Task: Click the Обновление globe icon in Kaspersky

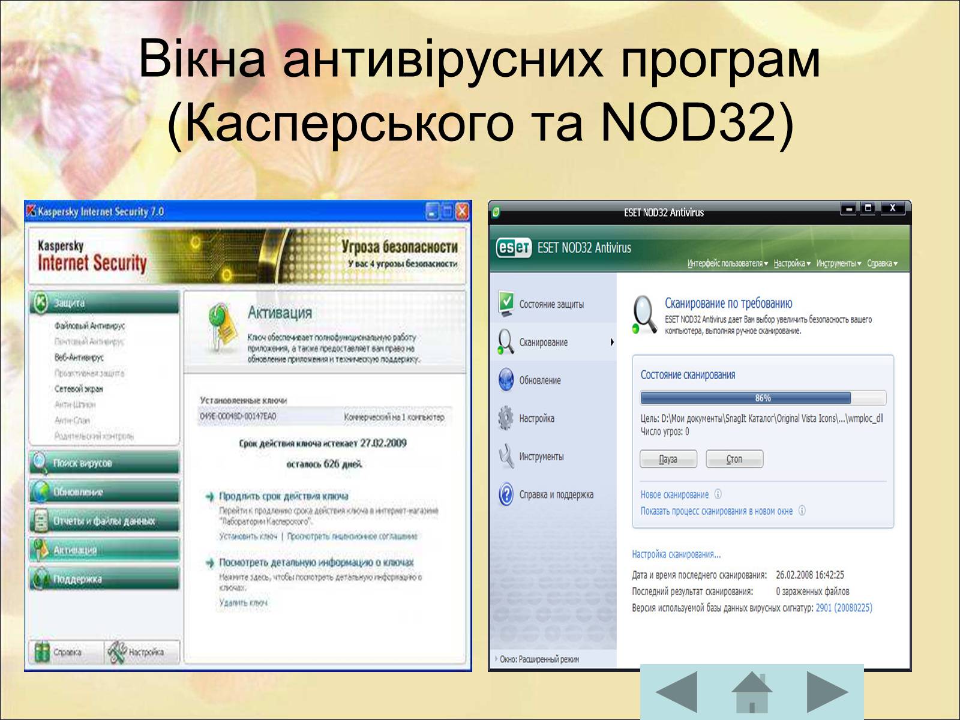Action: point(40,492)
